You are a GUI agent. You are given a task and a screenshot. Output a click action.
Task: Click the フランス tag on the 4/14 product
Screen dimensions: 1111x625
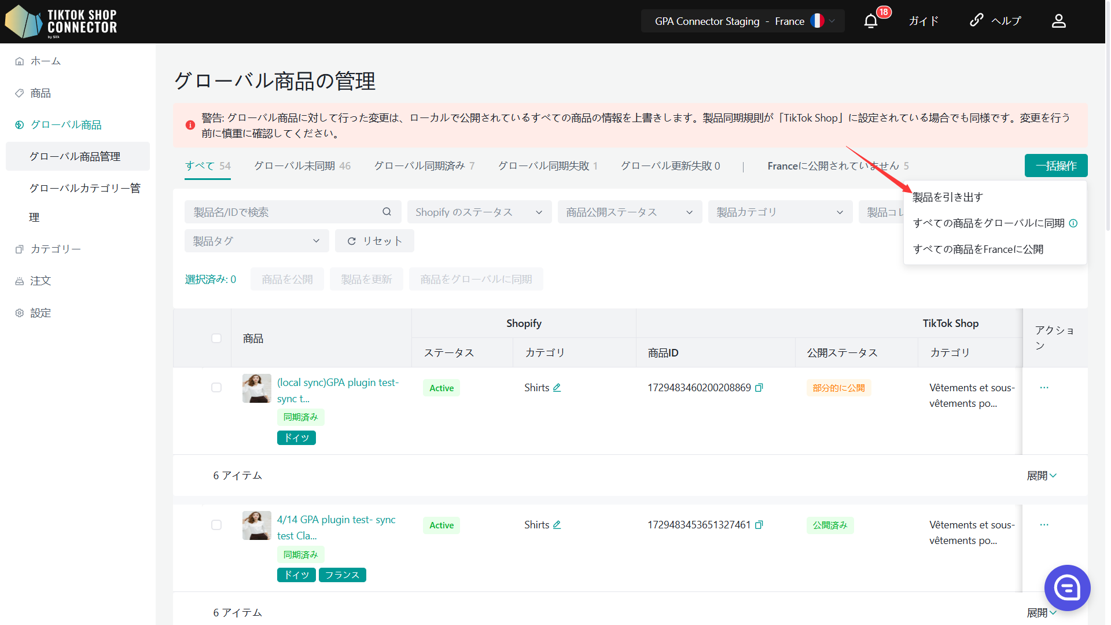tap(342, 575)
